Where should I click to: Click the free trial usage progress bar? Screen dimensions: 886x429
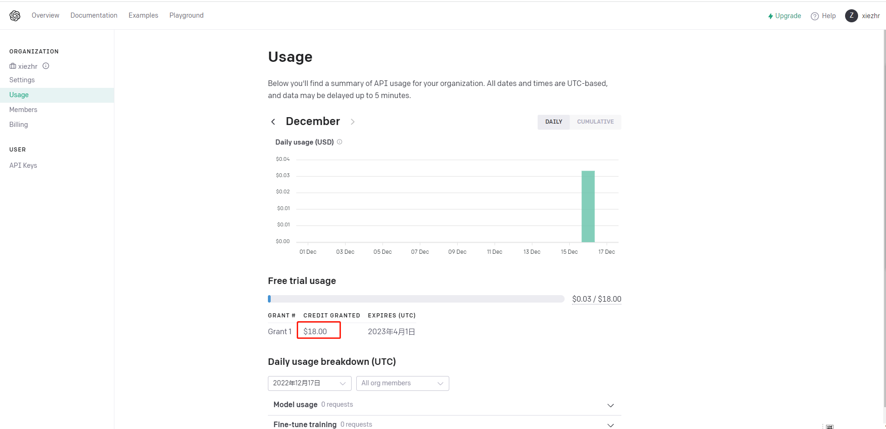416,299
